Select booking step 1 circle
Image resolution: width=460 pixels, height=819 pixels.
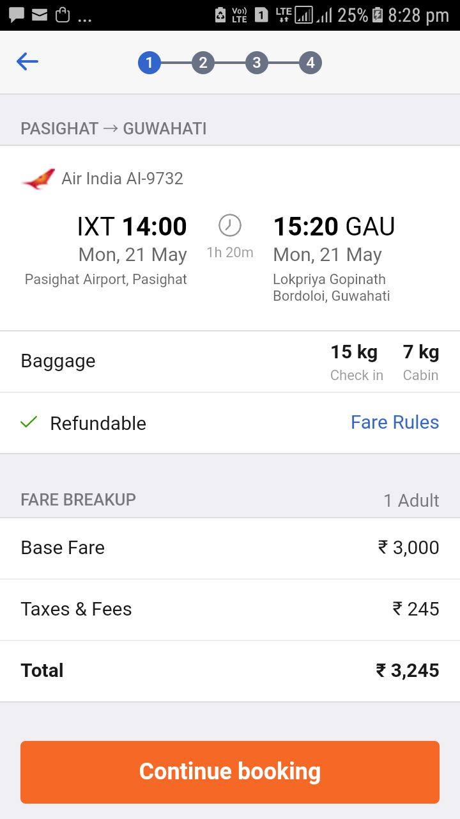click(149, 63)
